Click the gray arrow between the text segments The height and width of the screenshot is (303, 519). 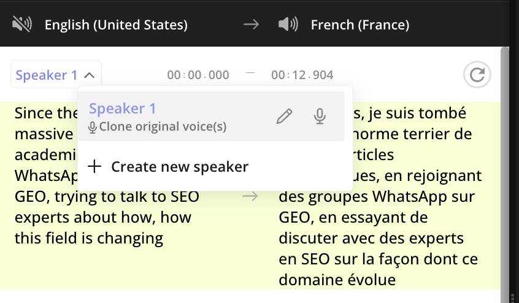tap(250, 196)
